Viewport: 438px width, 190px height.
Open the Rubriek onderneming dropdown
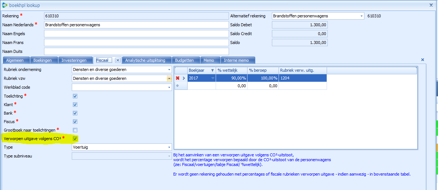coord(169,69)
